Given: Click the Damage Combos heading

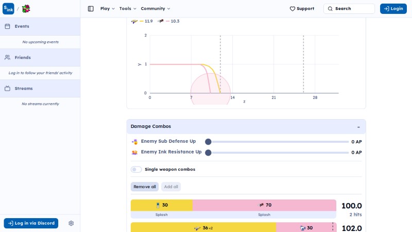Looking at the screenshot, I should pos(151,126).
